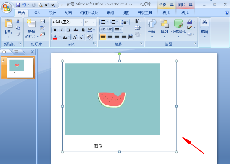This screenshot has width=230, height=164.
Task: Select the Format Painter brush icon
Action: 18,34
